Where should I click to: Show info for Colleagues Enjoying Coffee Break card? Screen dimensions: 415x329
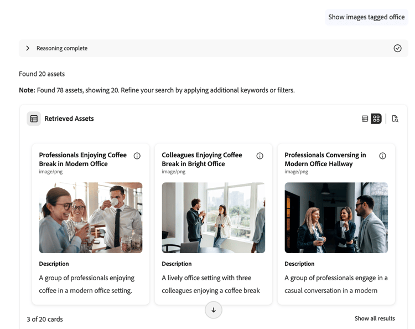pyautogui.click(x=260, y=156)
